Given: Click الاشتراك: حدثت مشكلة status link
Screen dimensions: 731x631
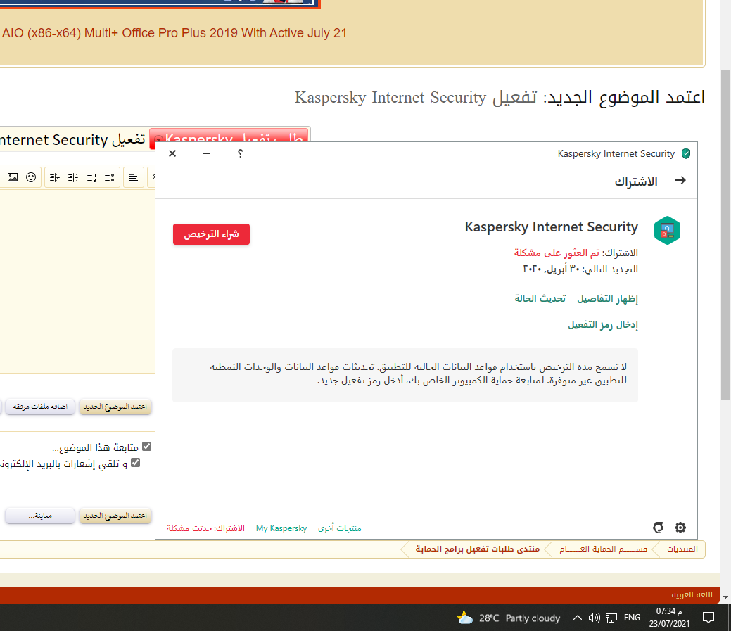Looking at the screenshot, I should coord(205,528).
